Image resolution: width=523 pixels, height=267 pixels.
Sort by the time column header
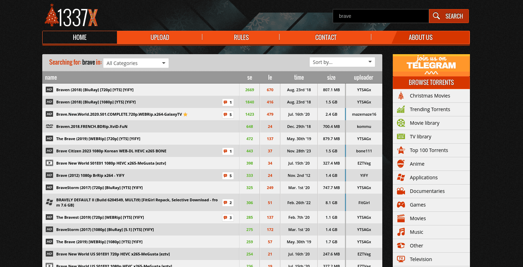(x=299, y=78)
